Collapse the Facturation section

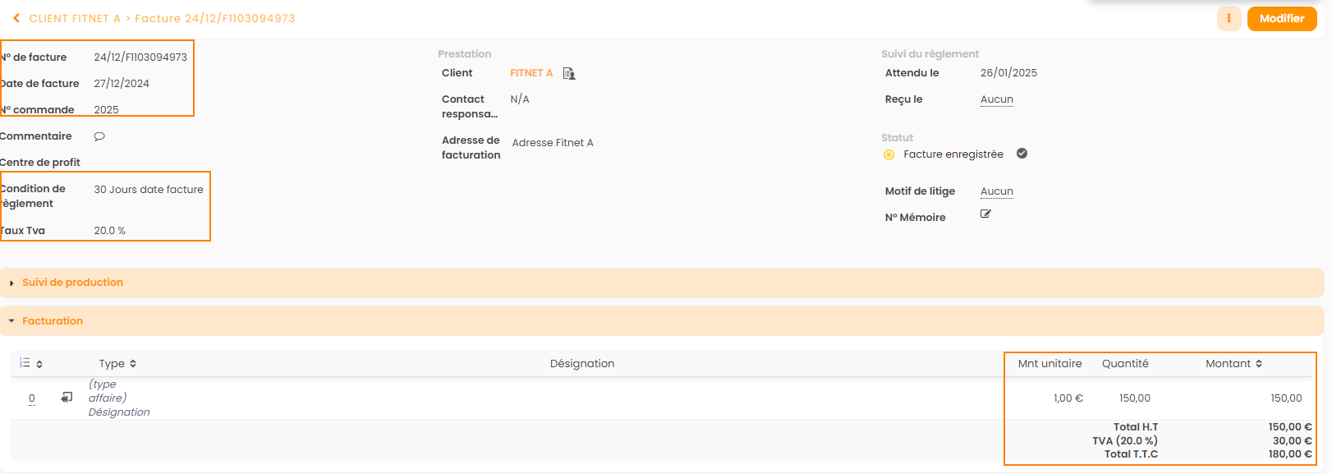pos(53,321)
